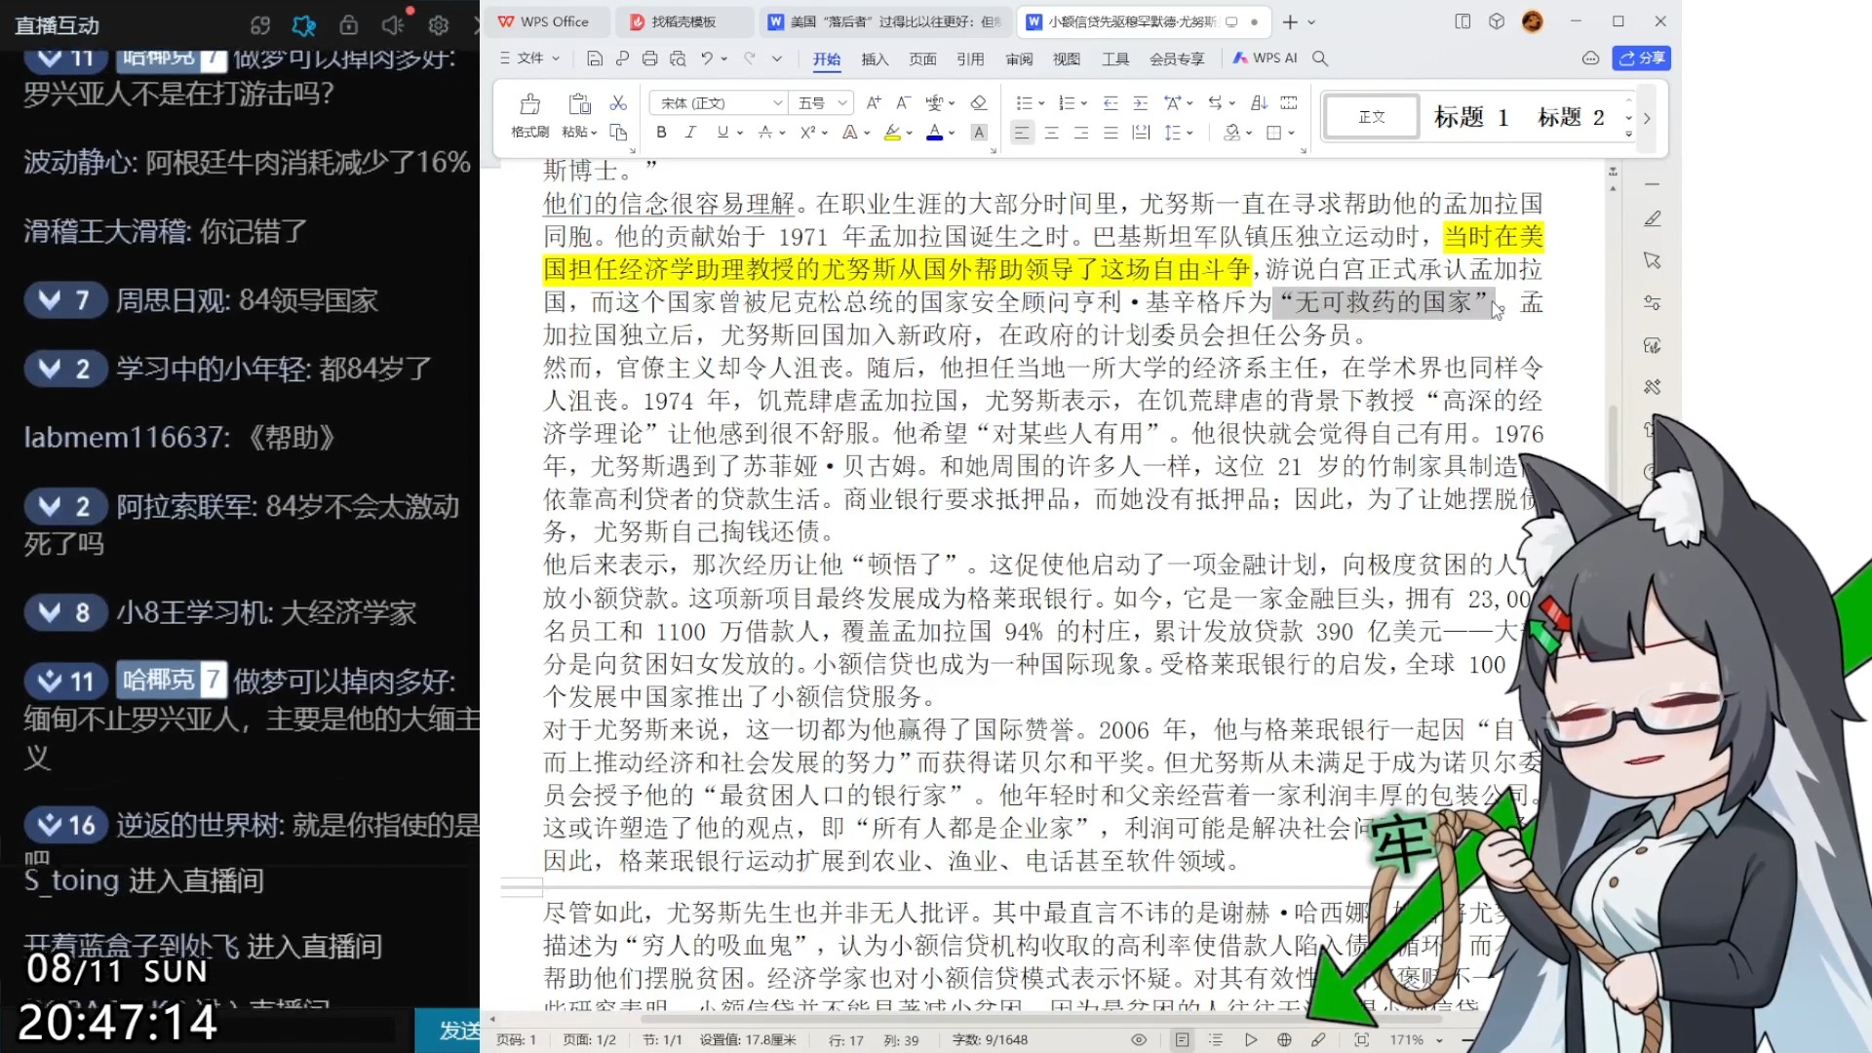Increase font size with A+ icon
Image resolution: width=1872 pixels, height=1053 pixels.
pyautogui.click(x=874, y=102)
